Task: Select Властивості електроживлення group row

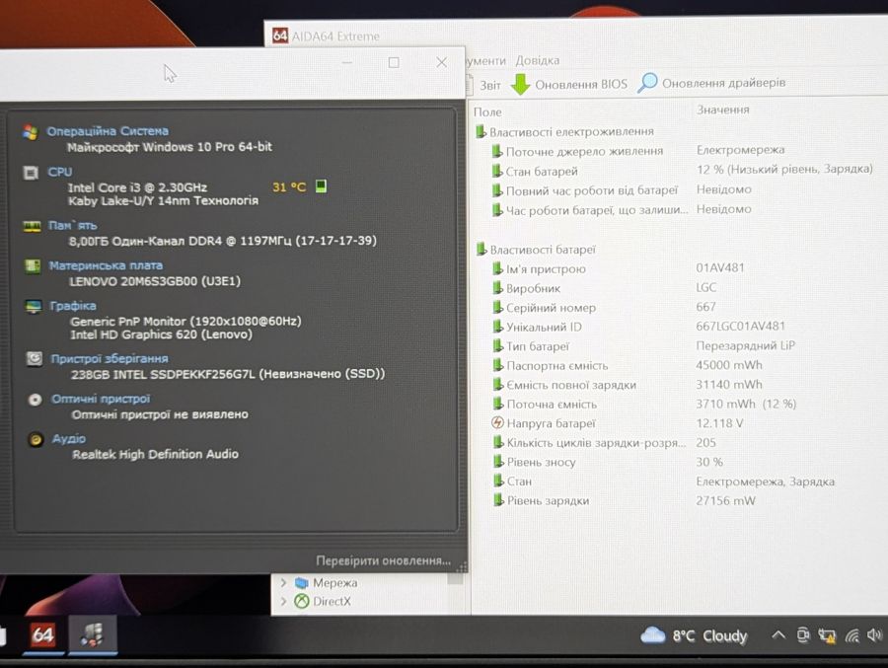Action: (565, 131)
